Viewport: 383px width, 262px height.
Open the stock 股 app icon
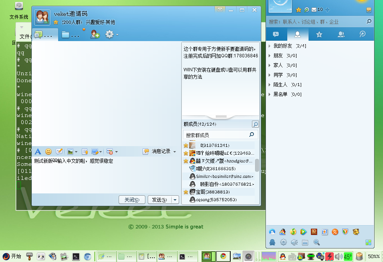pyautogui.click(x=314, y=232)
